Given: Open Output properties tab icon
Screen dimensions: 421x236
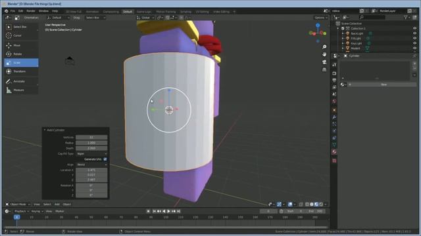Looking at the screenshot, I should click(334, 80).
